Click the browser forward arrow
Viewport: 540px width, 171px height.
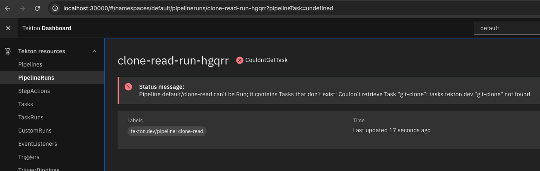click(22, 8)
